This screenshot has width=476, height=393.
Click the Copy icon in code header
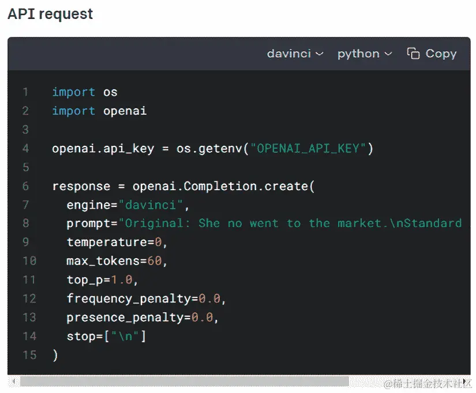413,54
